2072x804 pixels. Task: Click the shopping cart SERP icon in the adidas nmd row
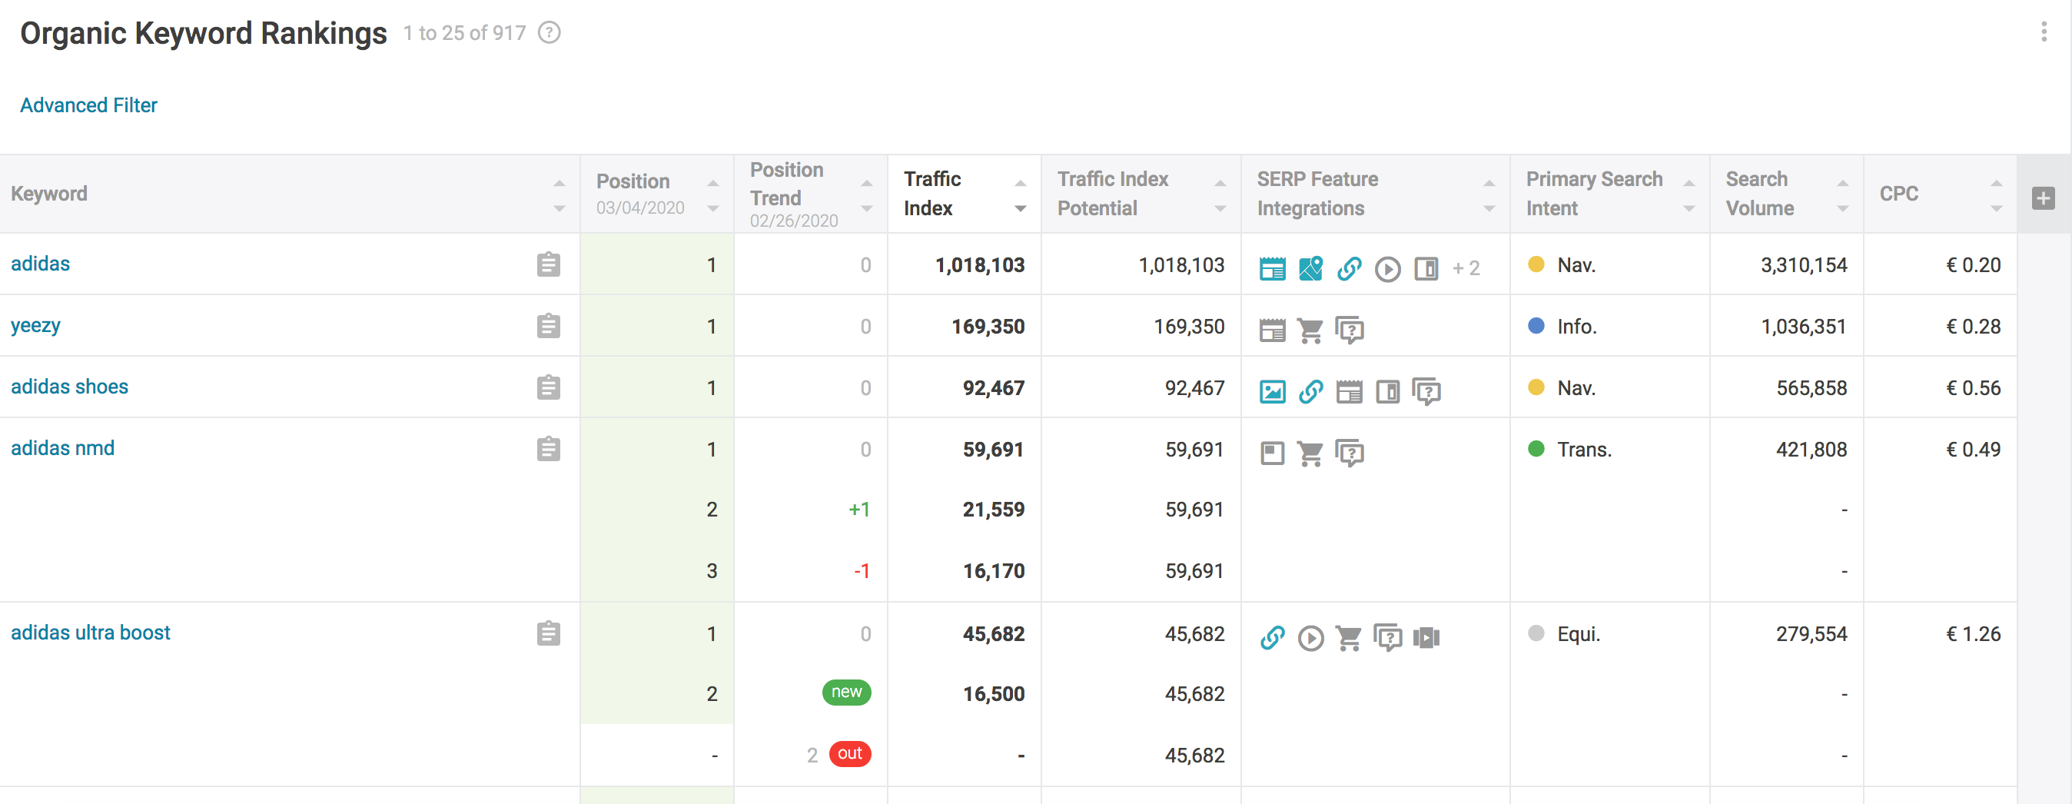tap(1310, 453)
